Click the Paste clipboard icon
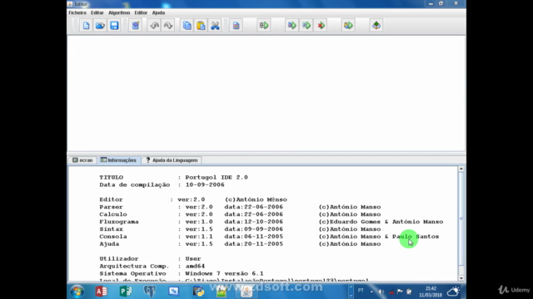This screenshot has height=299, width=533. click(x=201, y=26)
